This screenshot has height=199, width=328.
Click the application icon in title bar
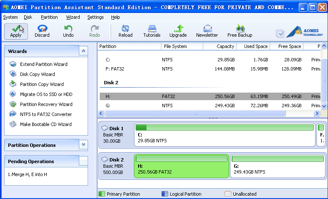6,8
